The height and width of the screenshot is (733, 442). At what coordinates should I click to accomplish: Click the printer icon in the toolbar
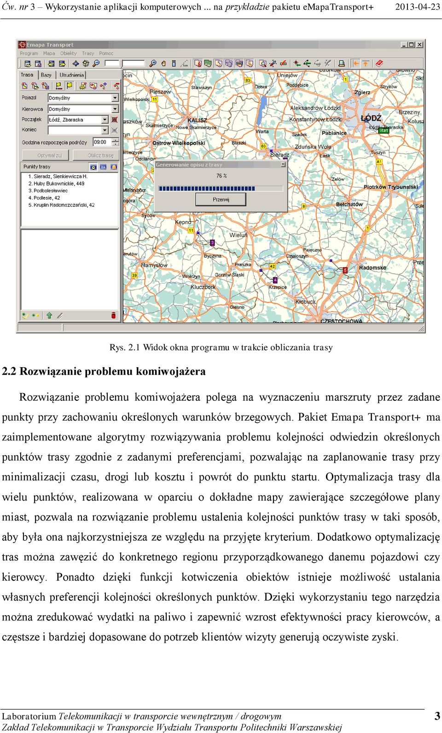tap(342, 63)
